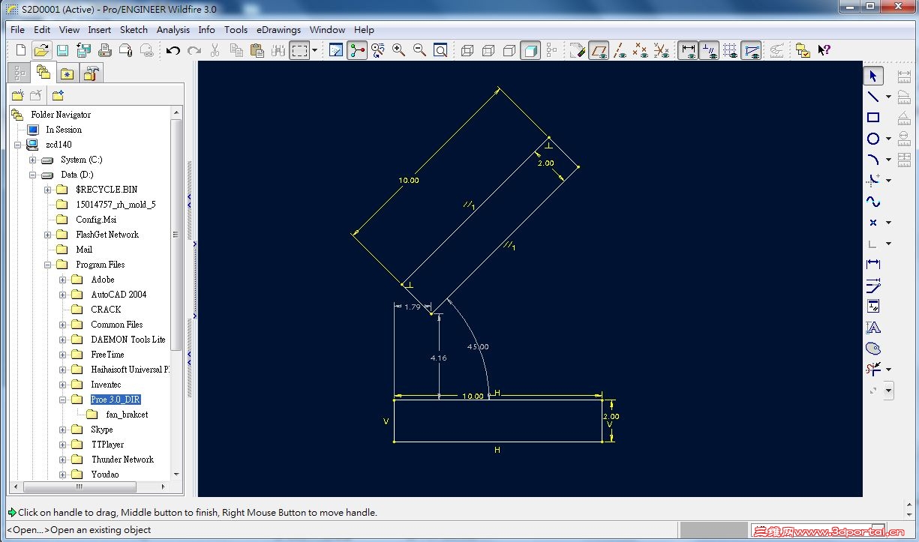Viewport: 919px width, 542px height.
Task: Switch to the Favorites navigator tab
Action: tap(68, 73)
